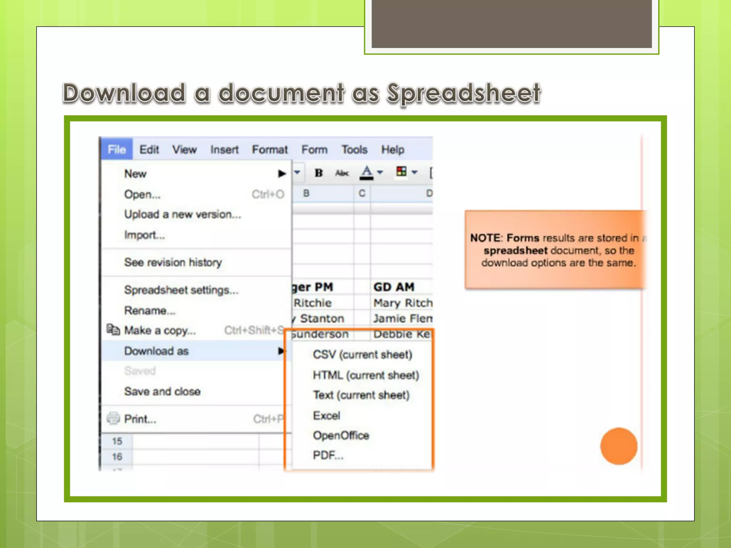Open the Tools menu

[x=354, y=149]
